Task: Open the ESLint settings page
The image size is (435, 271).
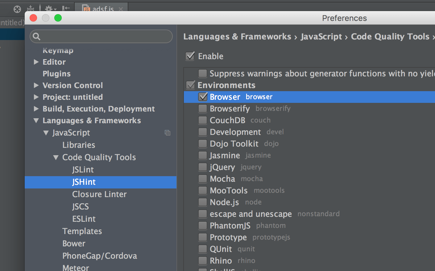Action: (x=84, y=219)
